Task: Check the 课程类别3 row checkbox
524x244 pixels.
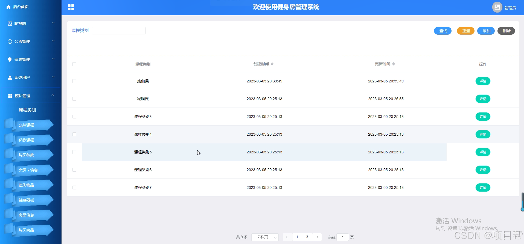Action: pyautogui.click(x=74, y=117)
